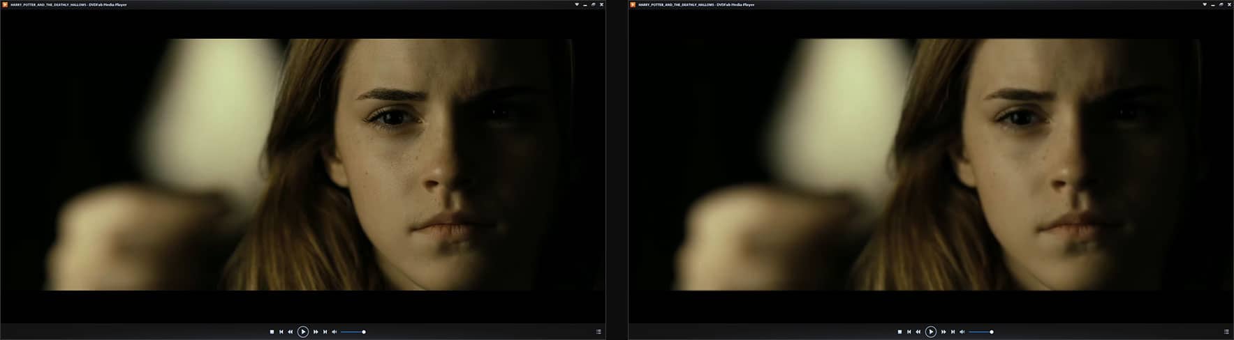1234x340 pixels.
Task: Maximize the right DVDFab player window
Action: (1221, 4)
